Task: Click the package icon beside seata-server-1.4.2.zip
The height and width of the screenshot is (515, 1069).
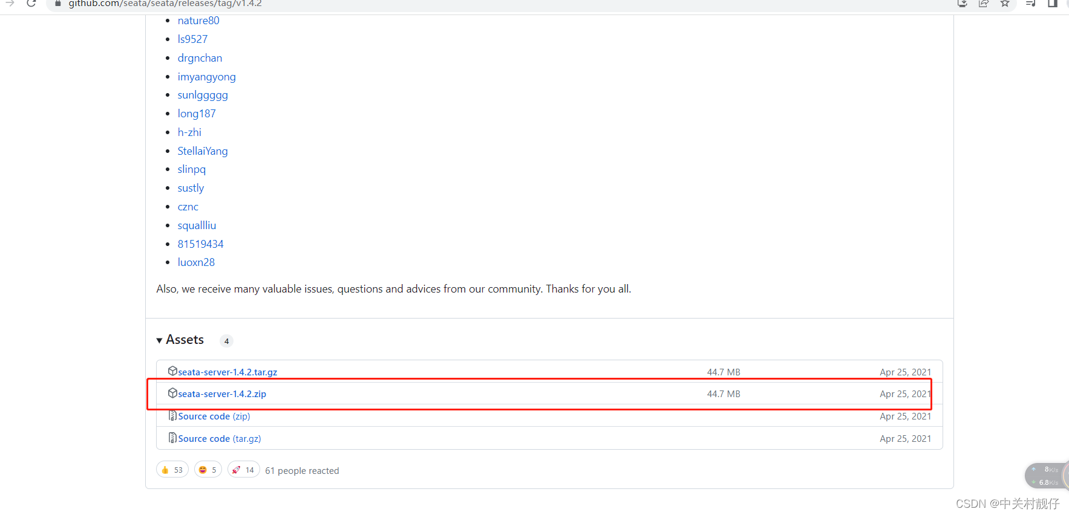Action: pos(172,393)
